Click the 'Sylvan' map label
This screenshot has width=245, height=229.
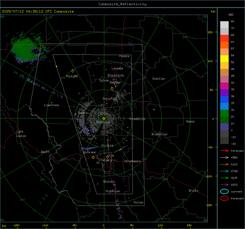[x=104, y=80]
